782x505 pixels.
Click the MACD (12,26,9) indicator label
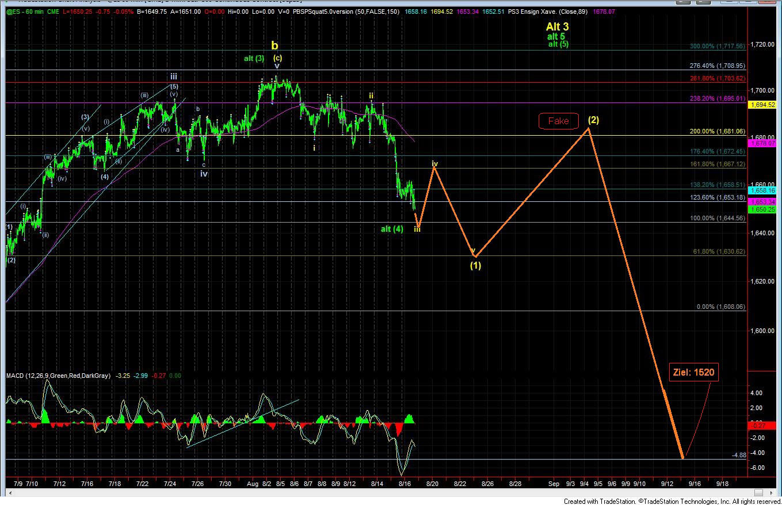point(59,376)
